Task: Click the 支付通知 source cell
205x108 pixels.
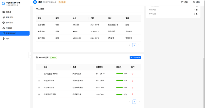Action: (x=129, y=31)
